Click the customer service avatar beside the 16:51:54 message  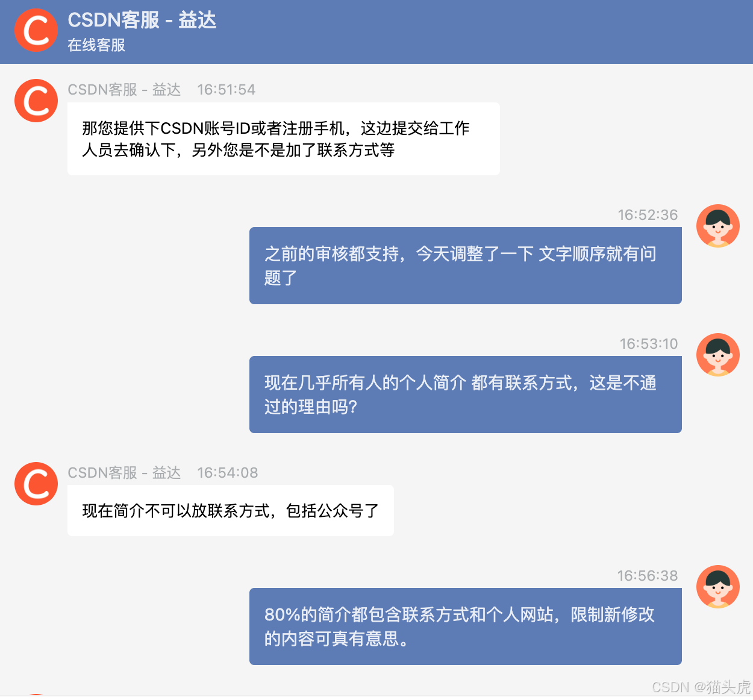coord(36,101)
